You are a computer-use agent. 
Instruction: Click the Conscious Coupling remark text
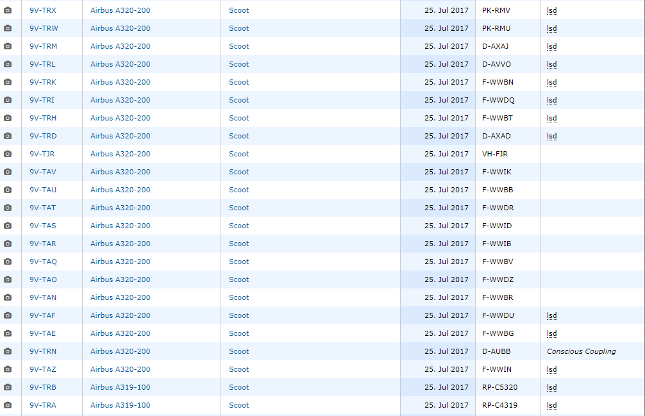click(x=581, y=351)
